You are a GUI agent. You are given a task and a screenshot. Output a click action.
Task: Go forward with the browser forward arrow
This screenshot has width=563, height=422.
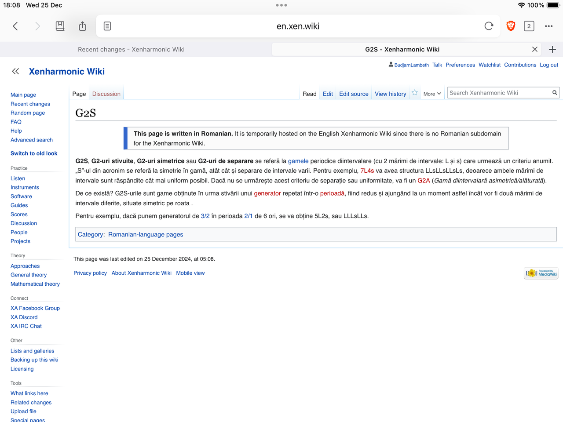(x=37, y=26)
